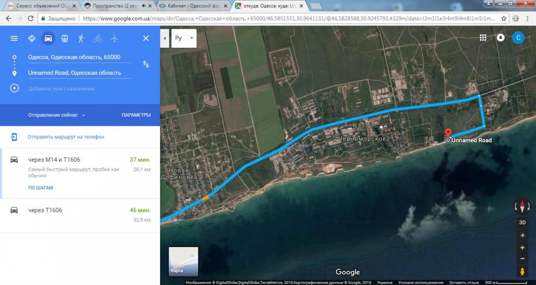Click the Защищено secure site indicator
Viewport: 536px width, 285px height.
[58, 18]
